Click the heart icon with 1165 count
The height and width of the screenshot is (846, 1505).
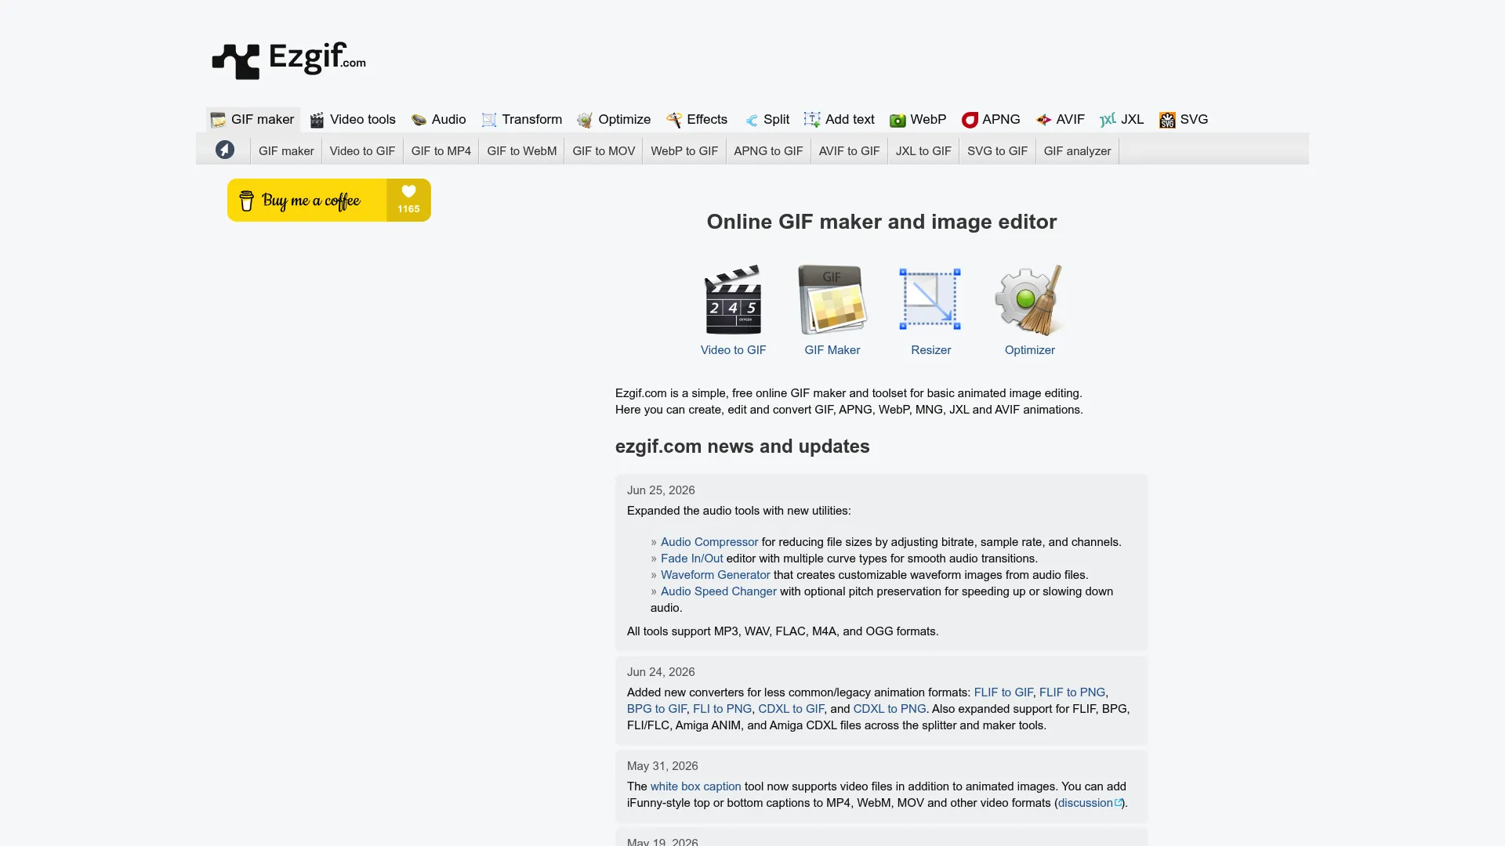click(408, 191)
